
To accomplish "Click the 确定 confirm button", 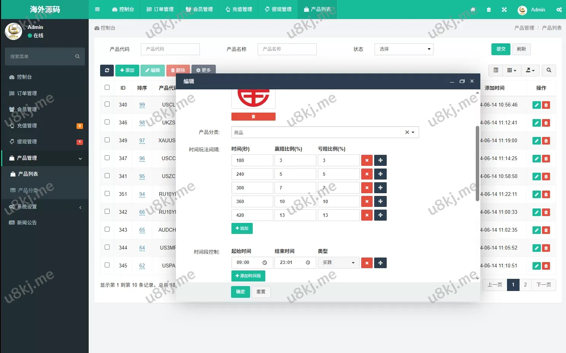I will [240, 292].
